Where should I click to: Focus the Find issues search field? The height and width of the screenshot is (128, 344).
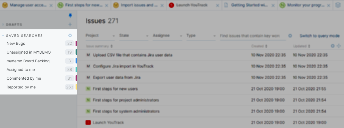tap(253, 36)
